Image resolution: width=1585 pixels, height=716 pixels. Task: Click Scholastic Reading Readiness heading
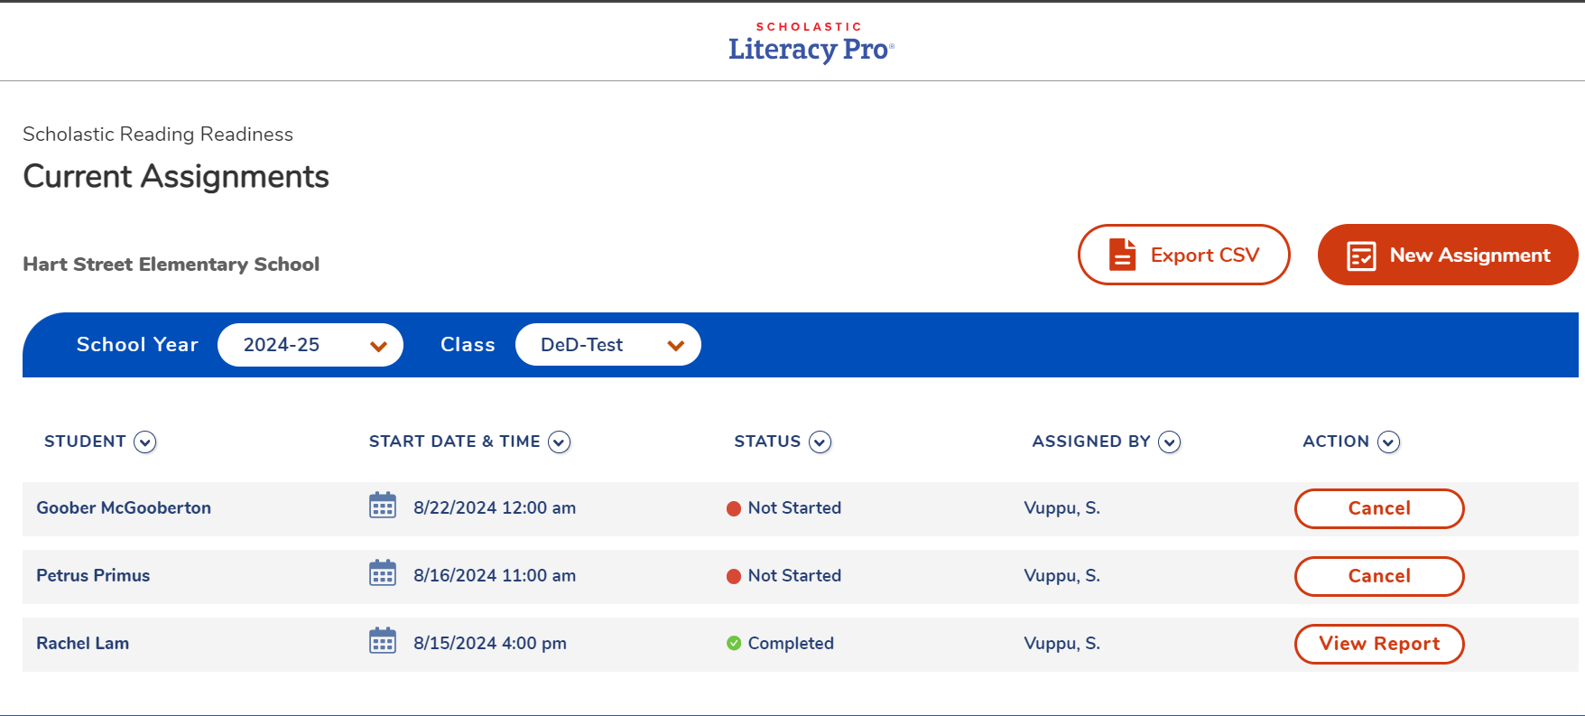pyautogui.click(x=158, y=134)
